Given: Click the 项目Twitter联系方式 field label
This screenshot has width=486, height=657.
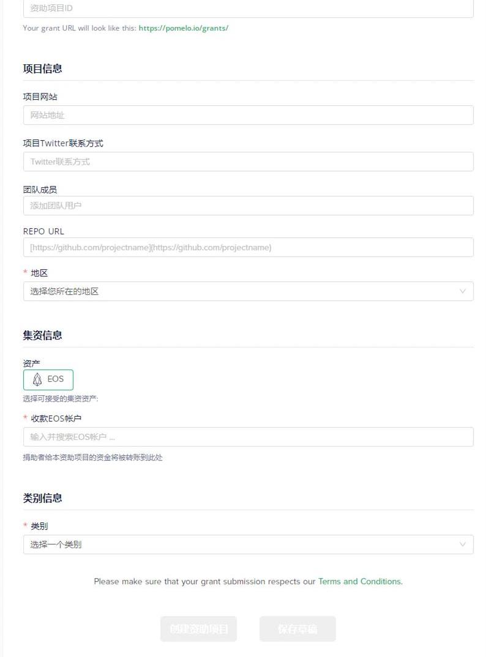Looking at the screenshot, I should 63,143.
